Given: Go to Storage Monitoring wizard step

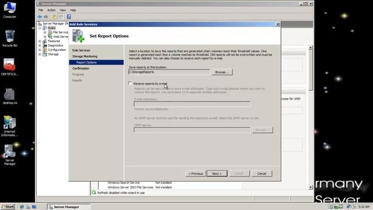Looking at the screenshot, I should coord(85,57).
